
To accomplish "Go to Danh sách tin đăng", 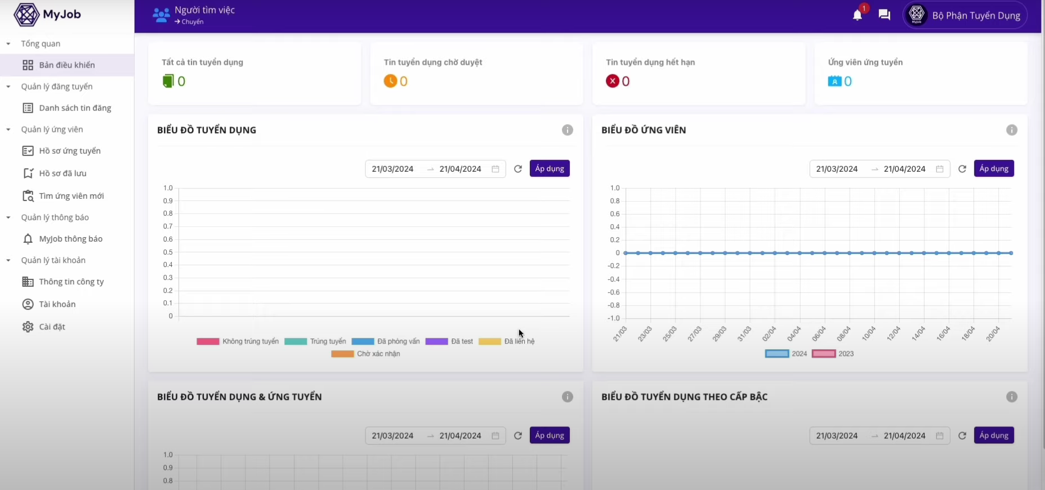I will pyautogui.click(x=67, y=108).
